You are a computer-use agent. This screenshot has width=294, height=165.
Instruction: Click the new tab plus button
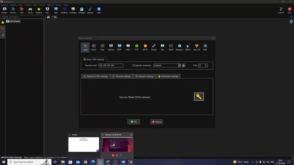[55, 17]
